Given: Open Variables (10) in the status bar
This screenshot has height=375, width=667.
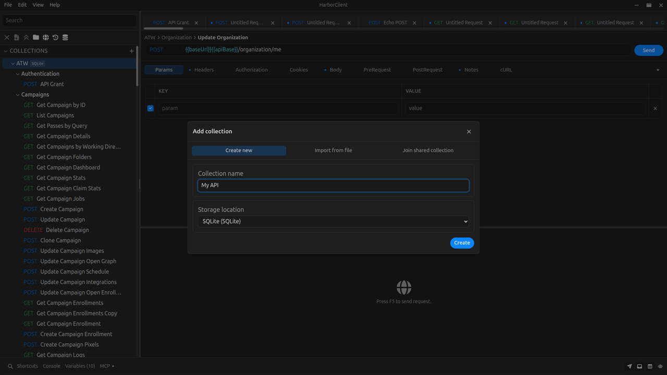Looking at the screenshot, I should (x=80, y=366).
